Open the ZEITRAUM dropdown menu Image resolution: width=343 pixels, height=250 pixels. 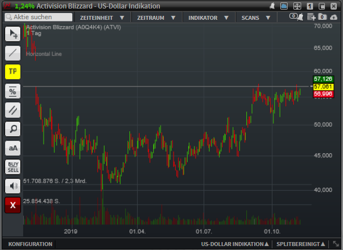point(157,18)
